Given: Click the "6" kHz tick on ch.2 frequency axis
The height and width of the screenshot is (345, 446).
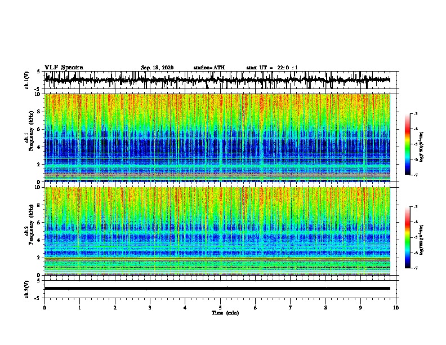Looking at the screenshot, I should click(x=39, y=223).
